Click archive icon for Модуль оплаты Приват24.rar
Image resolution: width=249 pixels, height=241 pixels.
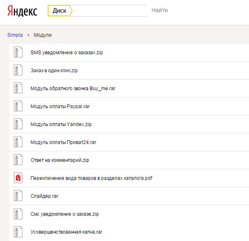(18, 142)
